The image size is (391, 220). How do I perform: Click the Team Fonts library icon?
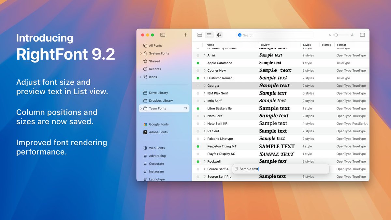(x=145, y=109)
